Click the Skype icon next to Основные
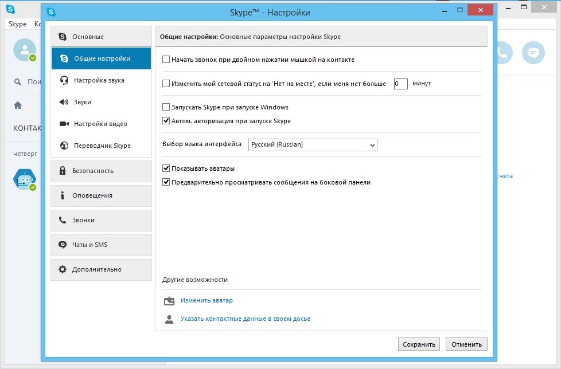Screen dimensions: 561x369 click(63, 37)
